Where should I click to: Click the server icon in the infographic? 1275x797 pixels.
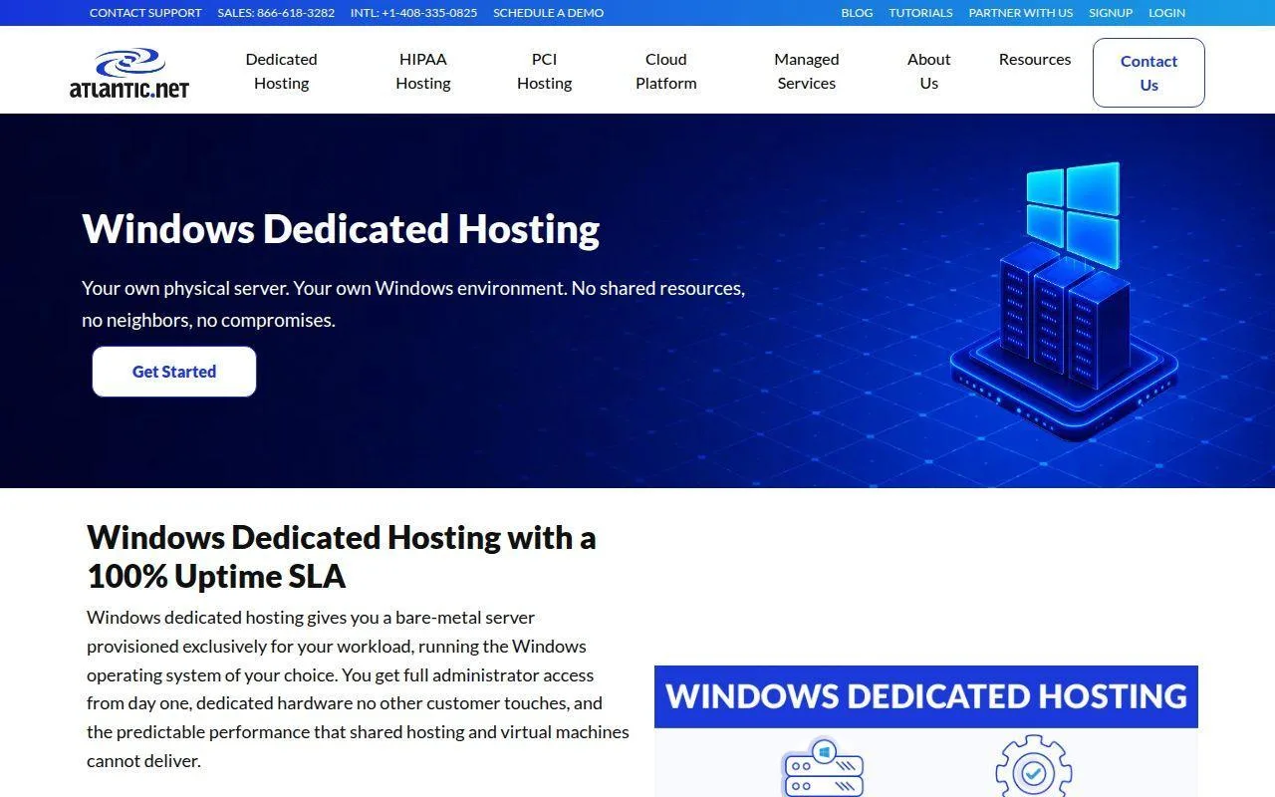click(823, 766)
